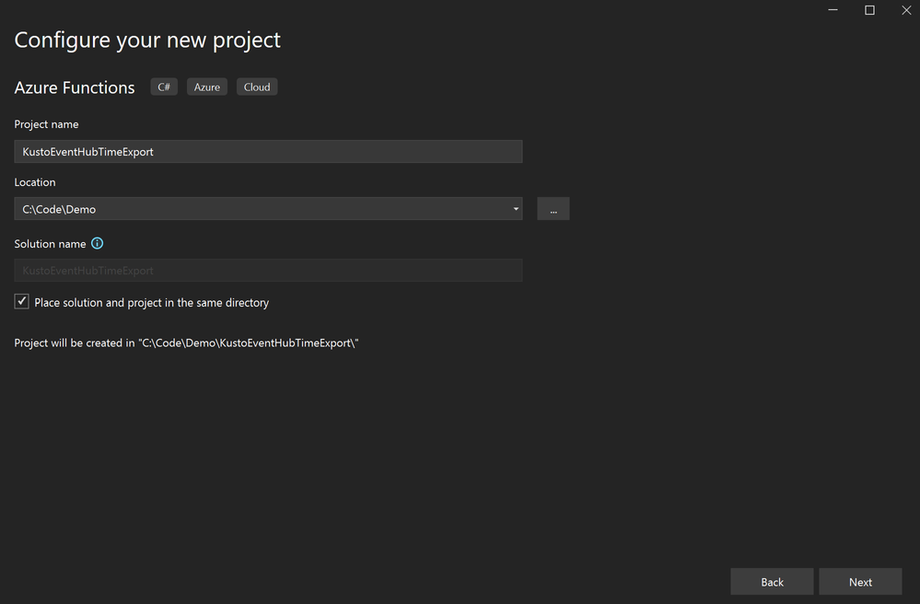The height and width of the screenshot is (604, 920).
Task: Click the C# tag badge
Action: click(164, 87)
